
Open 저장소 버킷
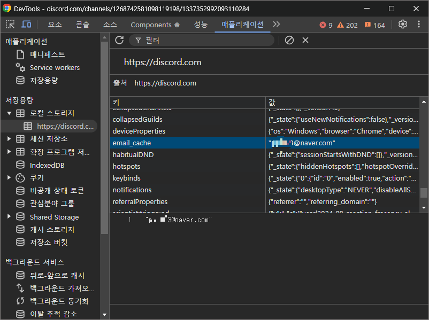point(49,243)
